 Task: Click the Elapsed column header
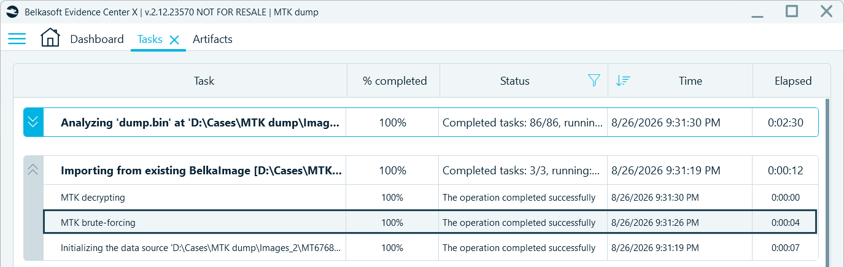pos(792,80)
